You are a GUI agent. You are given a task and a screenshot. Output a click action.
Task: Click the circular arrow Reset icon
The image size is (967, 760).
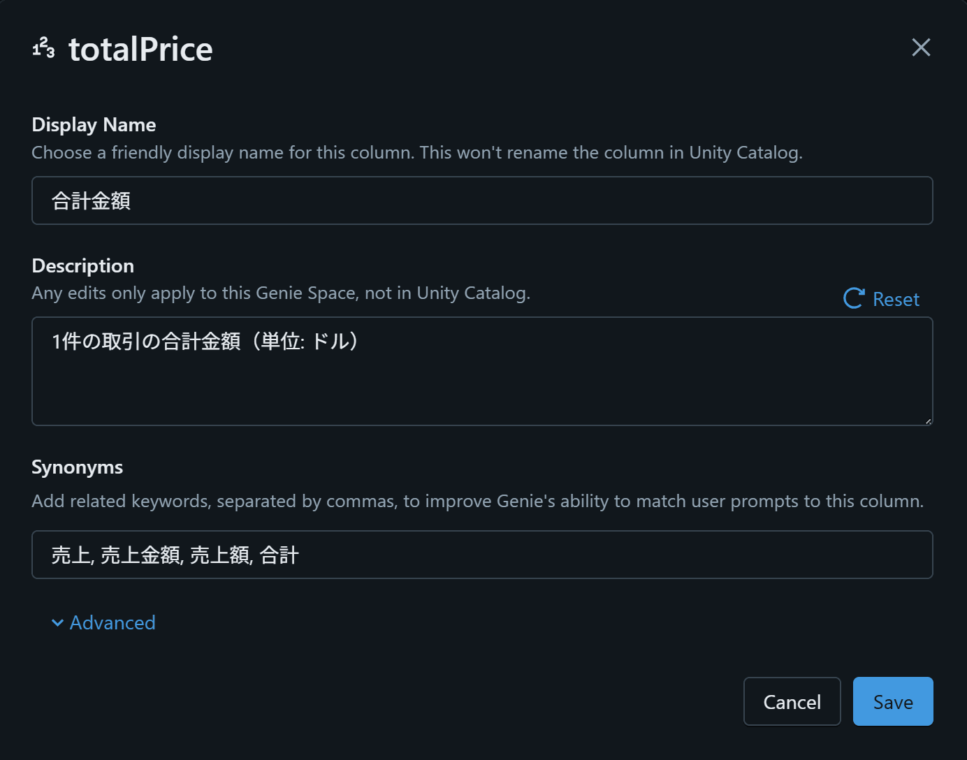pyautogui.click(x=854, y=299)
